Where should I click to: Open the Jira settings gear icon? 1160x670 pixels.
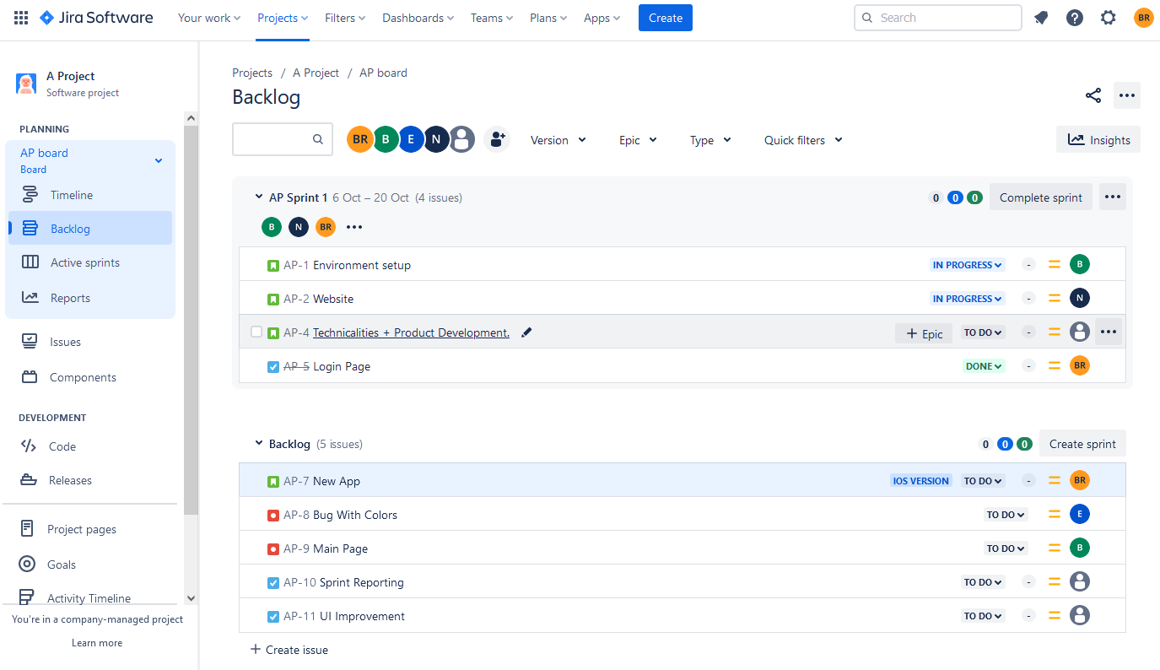(x=1109, y=17)
